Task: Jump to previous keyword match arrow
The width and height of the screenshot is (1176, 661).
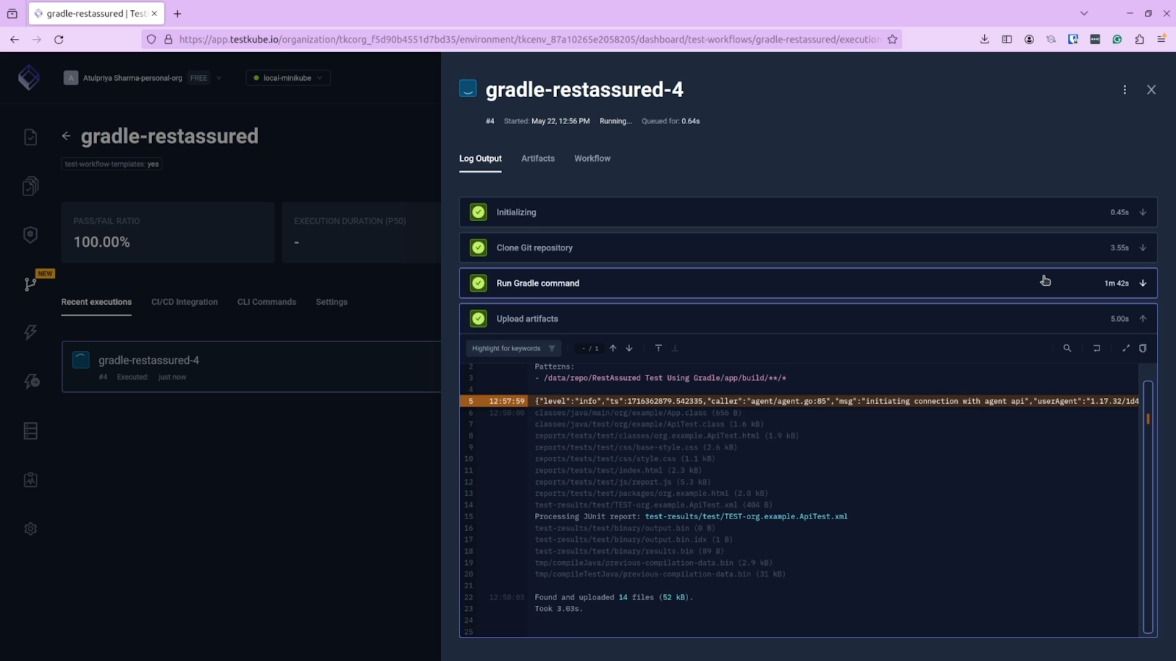Action: [613, 348]
